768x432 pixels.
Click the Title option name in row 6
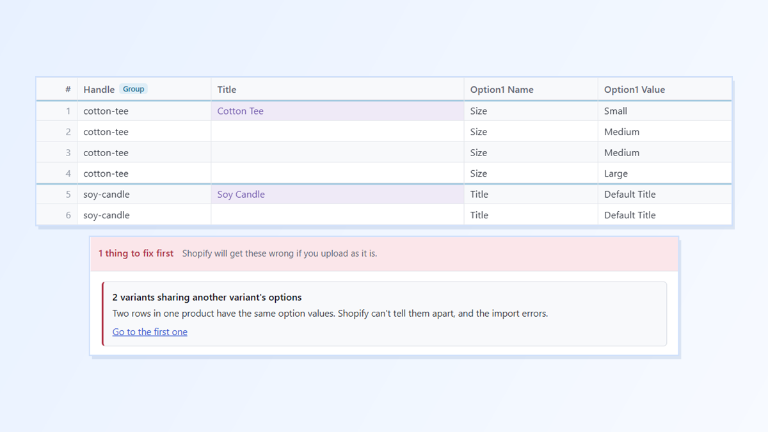pos(531,215)
